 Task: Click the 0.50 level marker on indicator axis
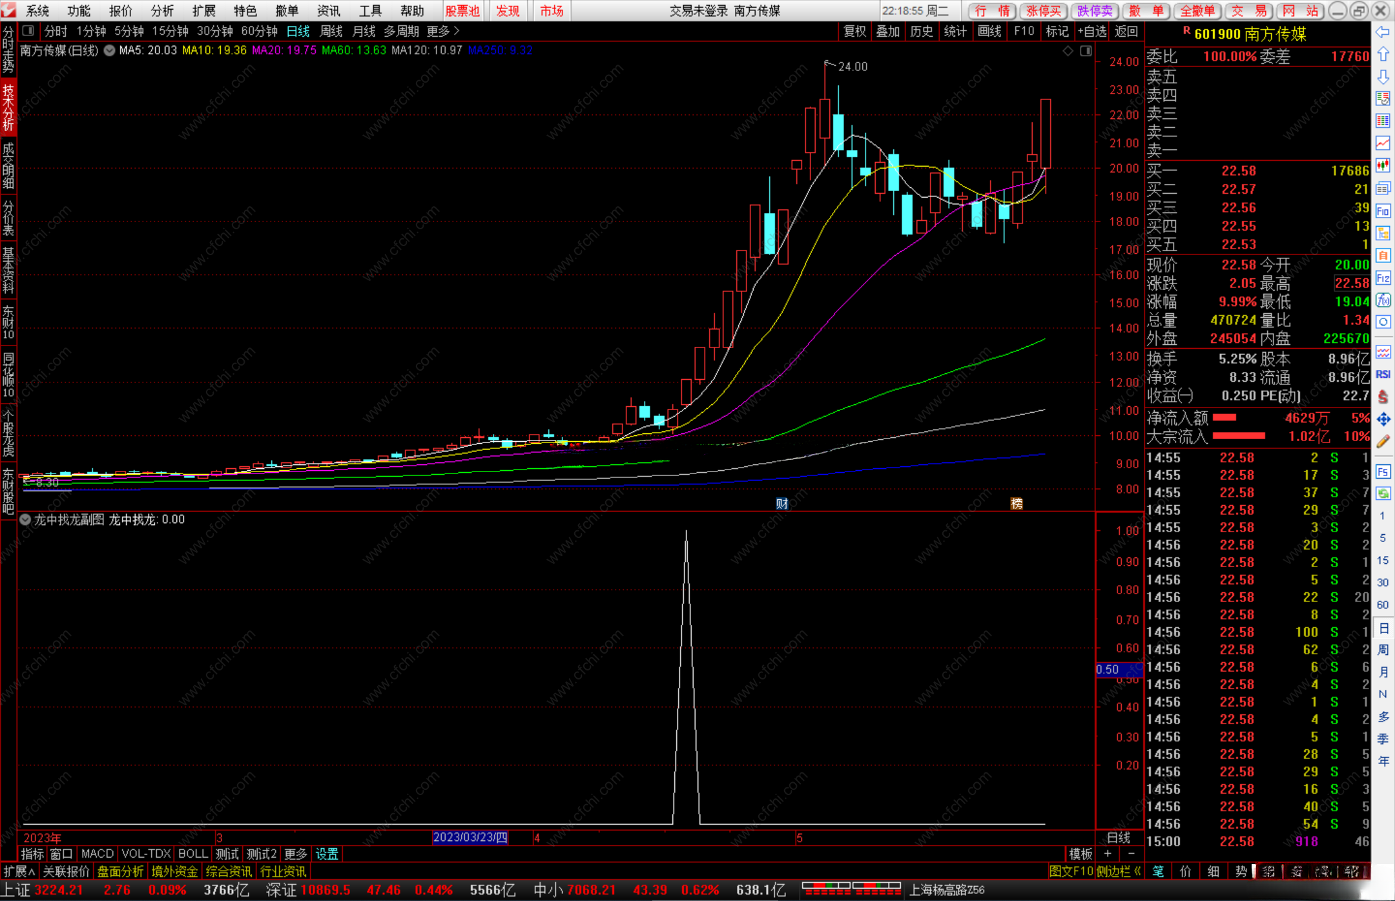click(1108, 670)
